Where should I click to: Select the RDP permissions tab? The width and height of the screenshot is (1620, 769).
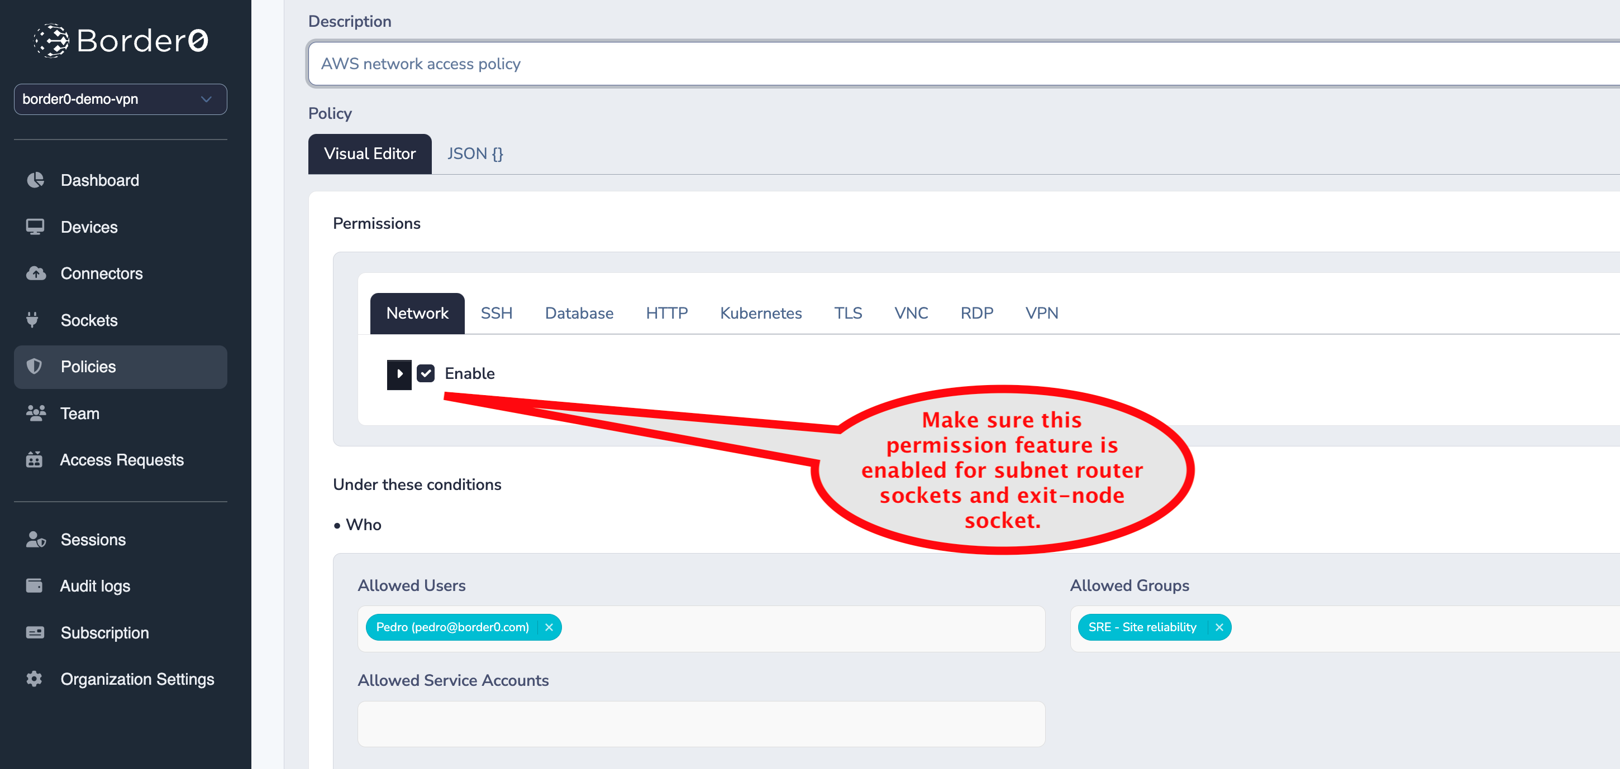(976, 313)
